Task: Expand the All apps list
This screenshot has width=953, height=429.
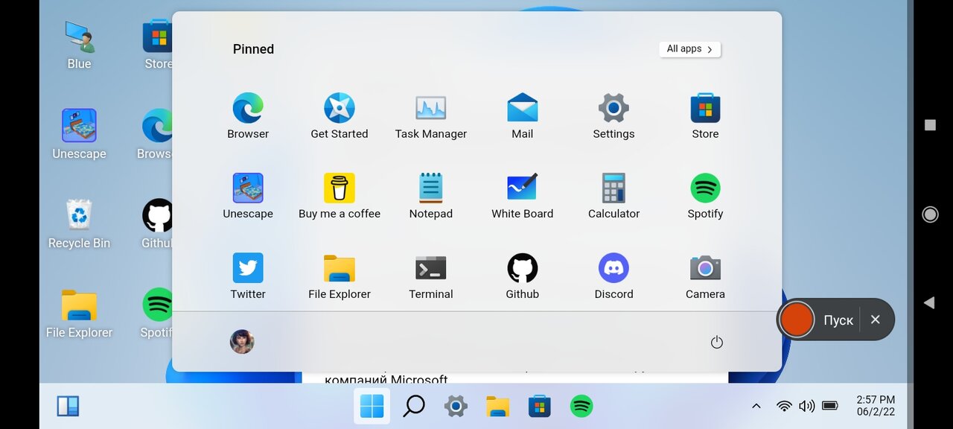Action: (x=689, y=48)
